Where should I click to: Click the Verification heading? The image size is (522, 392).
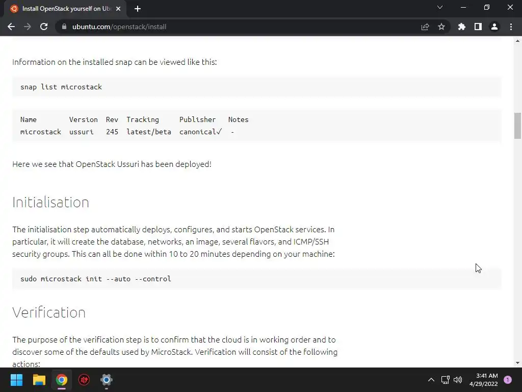49,312
